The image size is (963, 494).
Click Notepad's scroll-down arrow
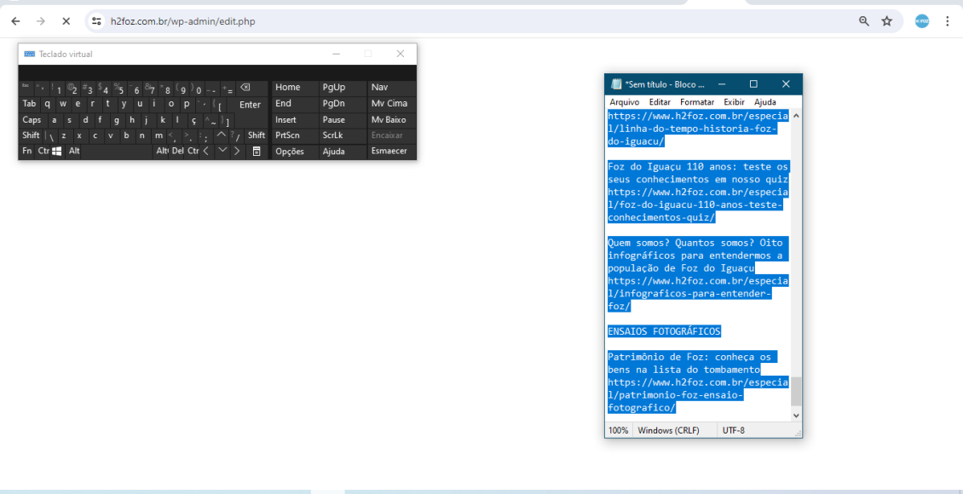click(796, 415)
